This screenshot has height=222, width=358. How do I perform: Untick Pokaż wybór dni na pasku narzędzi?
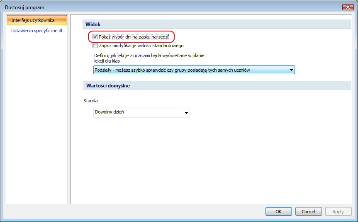[x=95, y=37]
